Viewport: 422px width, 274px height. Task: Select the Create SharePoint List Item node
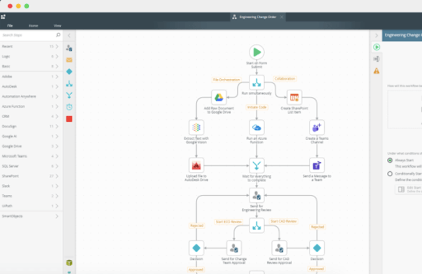(294, 97)
